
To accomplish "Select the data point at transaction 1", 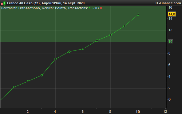I will tap(14, 87).
